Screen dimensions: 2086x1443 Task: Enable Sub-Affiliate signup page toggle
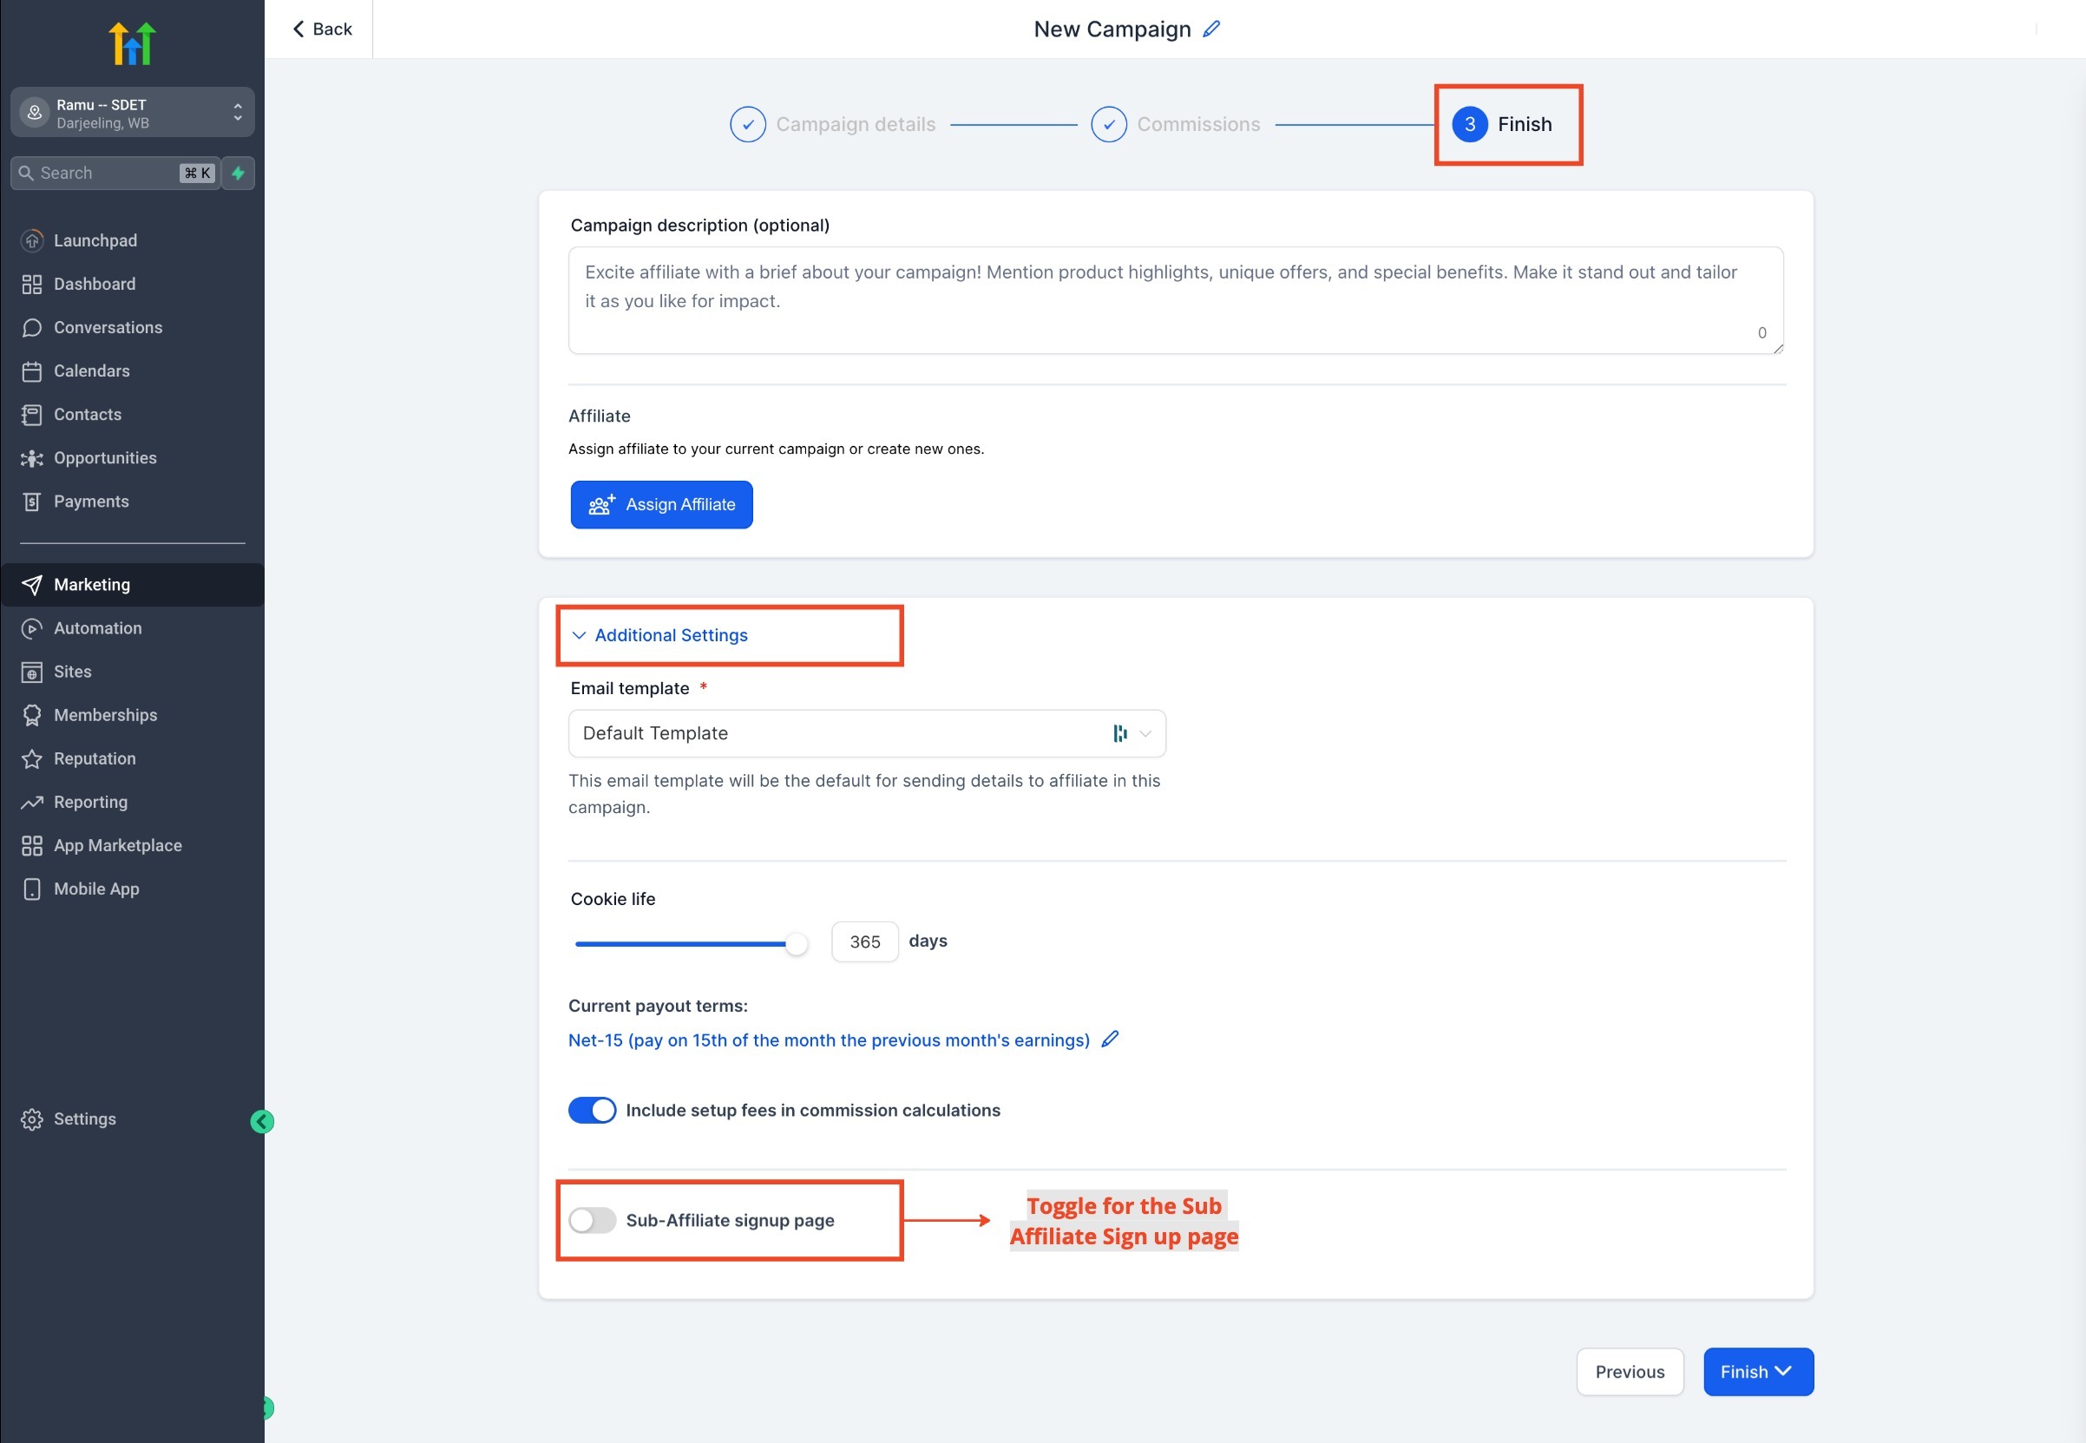click(x=593, y=1221)
